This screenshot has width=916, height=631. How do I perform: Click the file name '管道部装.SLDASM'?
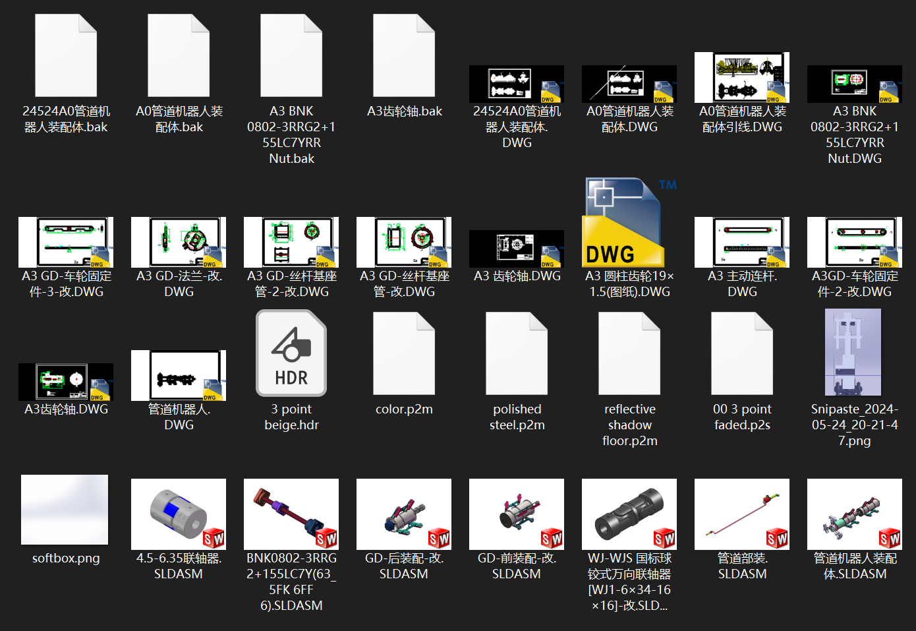tap(742, 566)
